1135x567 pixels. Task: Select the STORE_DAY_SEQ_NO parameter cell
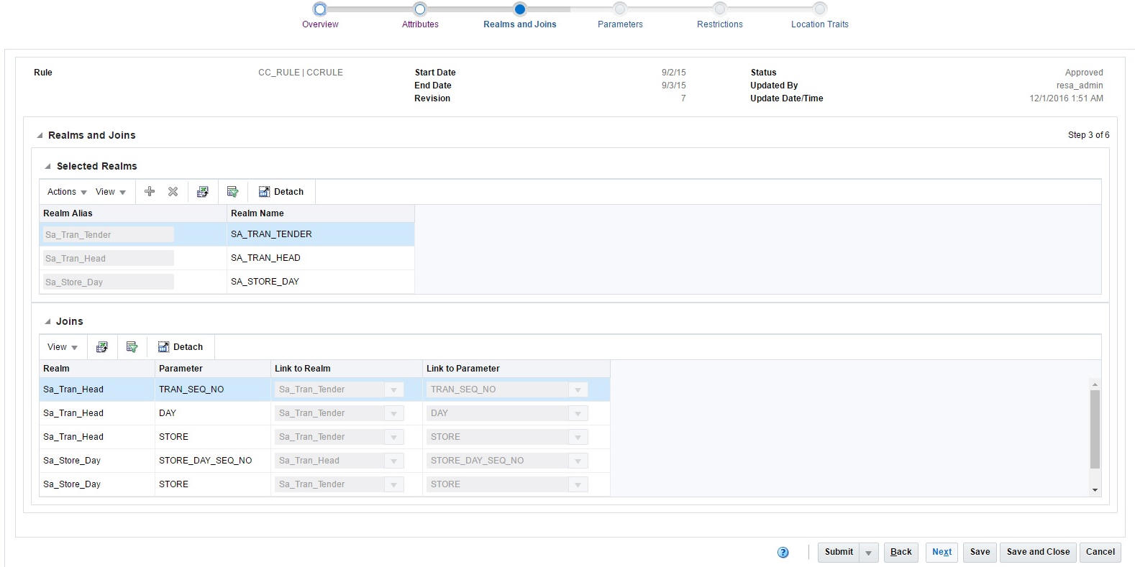pyautogui.click(x=213, y=461)
